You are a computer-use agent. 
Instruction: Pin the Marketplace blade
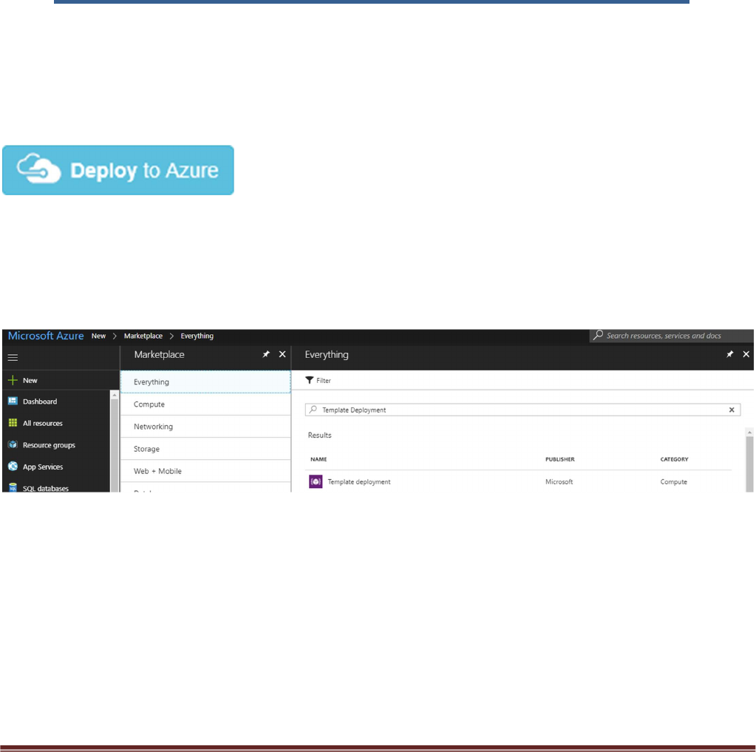(265, 354)
